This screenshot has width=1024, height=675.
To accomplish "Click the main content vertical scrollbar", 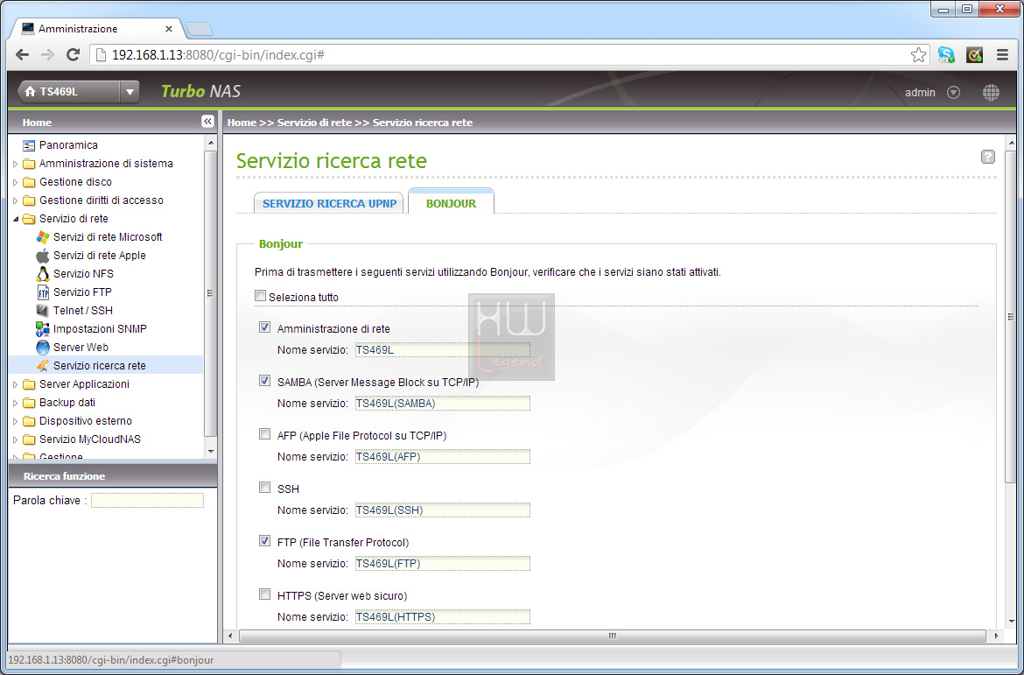I will pos(1012,316).
